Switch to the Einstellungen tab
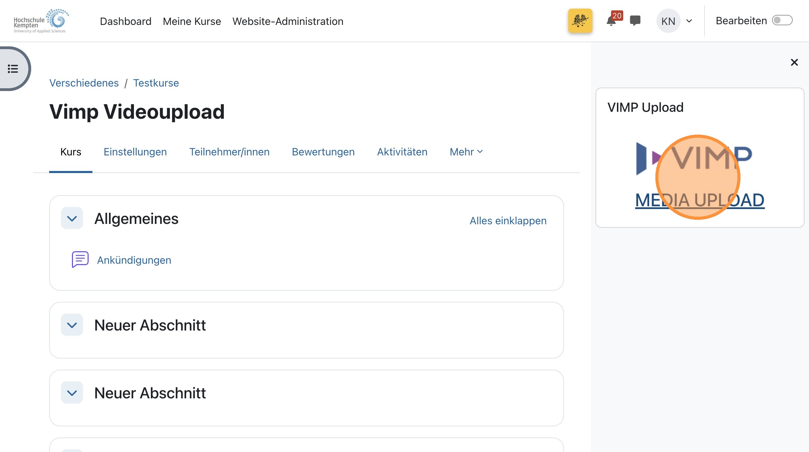The image size is (809, 452). (x=135, y=152)
